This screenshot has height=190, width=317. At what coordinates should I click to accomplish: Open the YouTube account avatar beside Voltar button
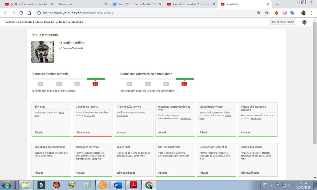tap(305, 22)
